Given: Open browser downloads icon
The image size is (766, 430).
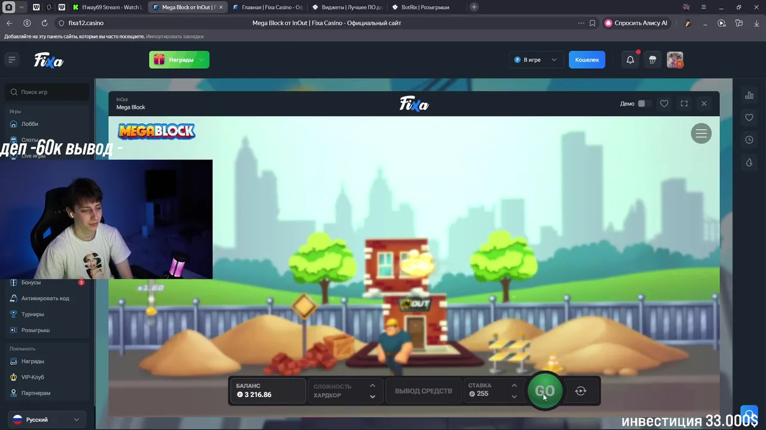Looking at the screenshot, I should (755, 23).
